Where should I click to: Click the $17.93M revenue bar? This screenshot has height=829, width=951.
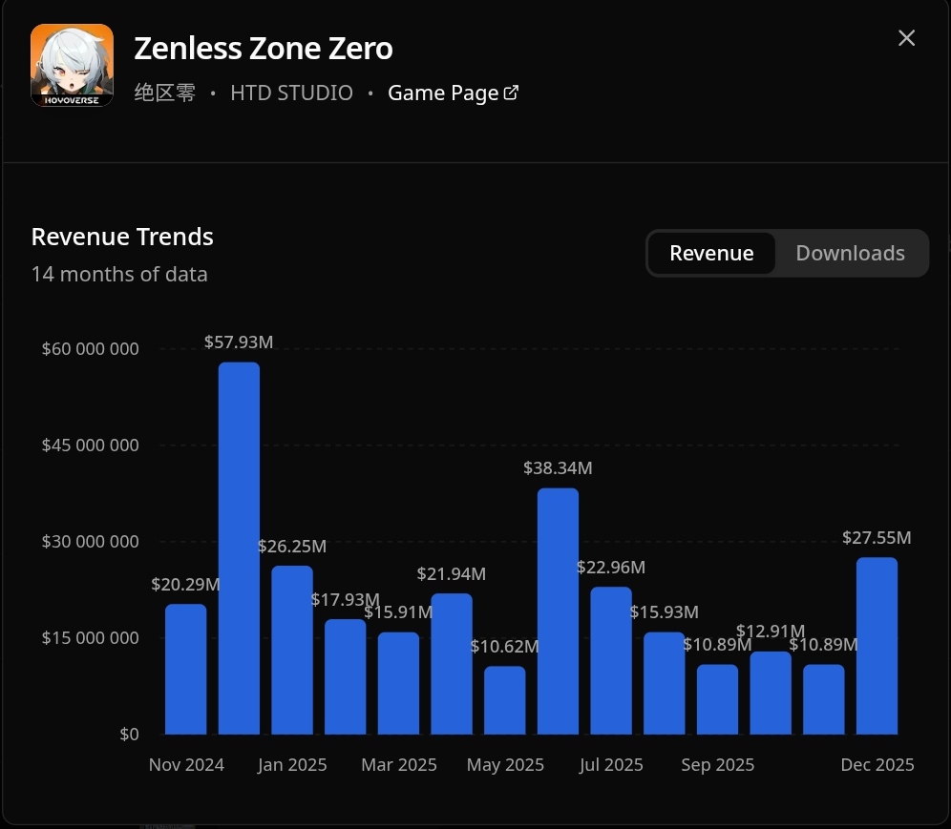pos(345,677)
